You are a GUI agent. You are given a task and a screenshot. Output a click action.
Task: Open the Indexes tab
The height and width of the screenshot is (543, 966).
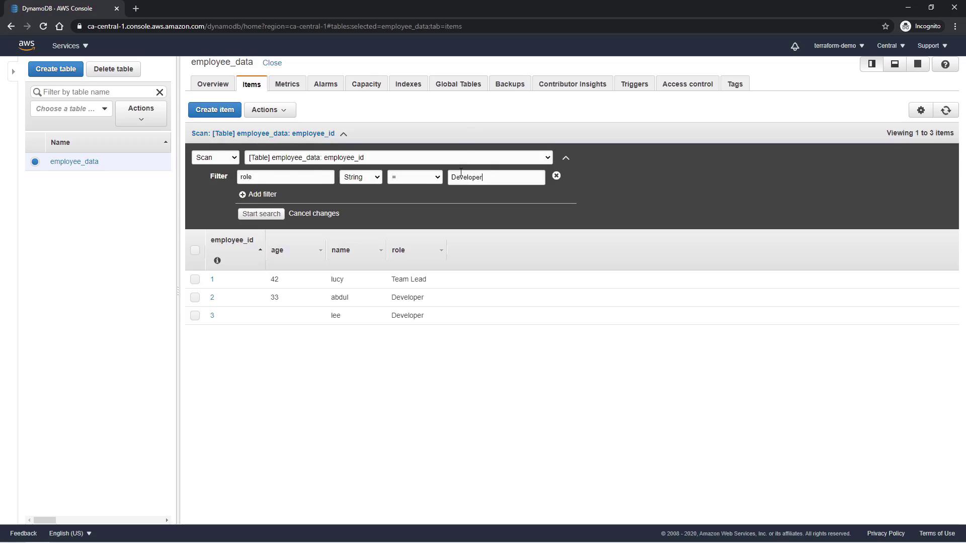tap(408, 84)
